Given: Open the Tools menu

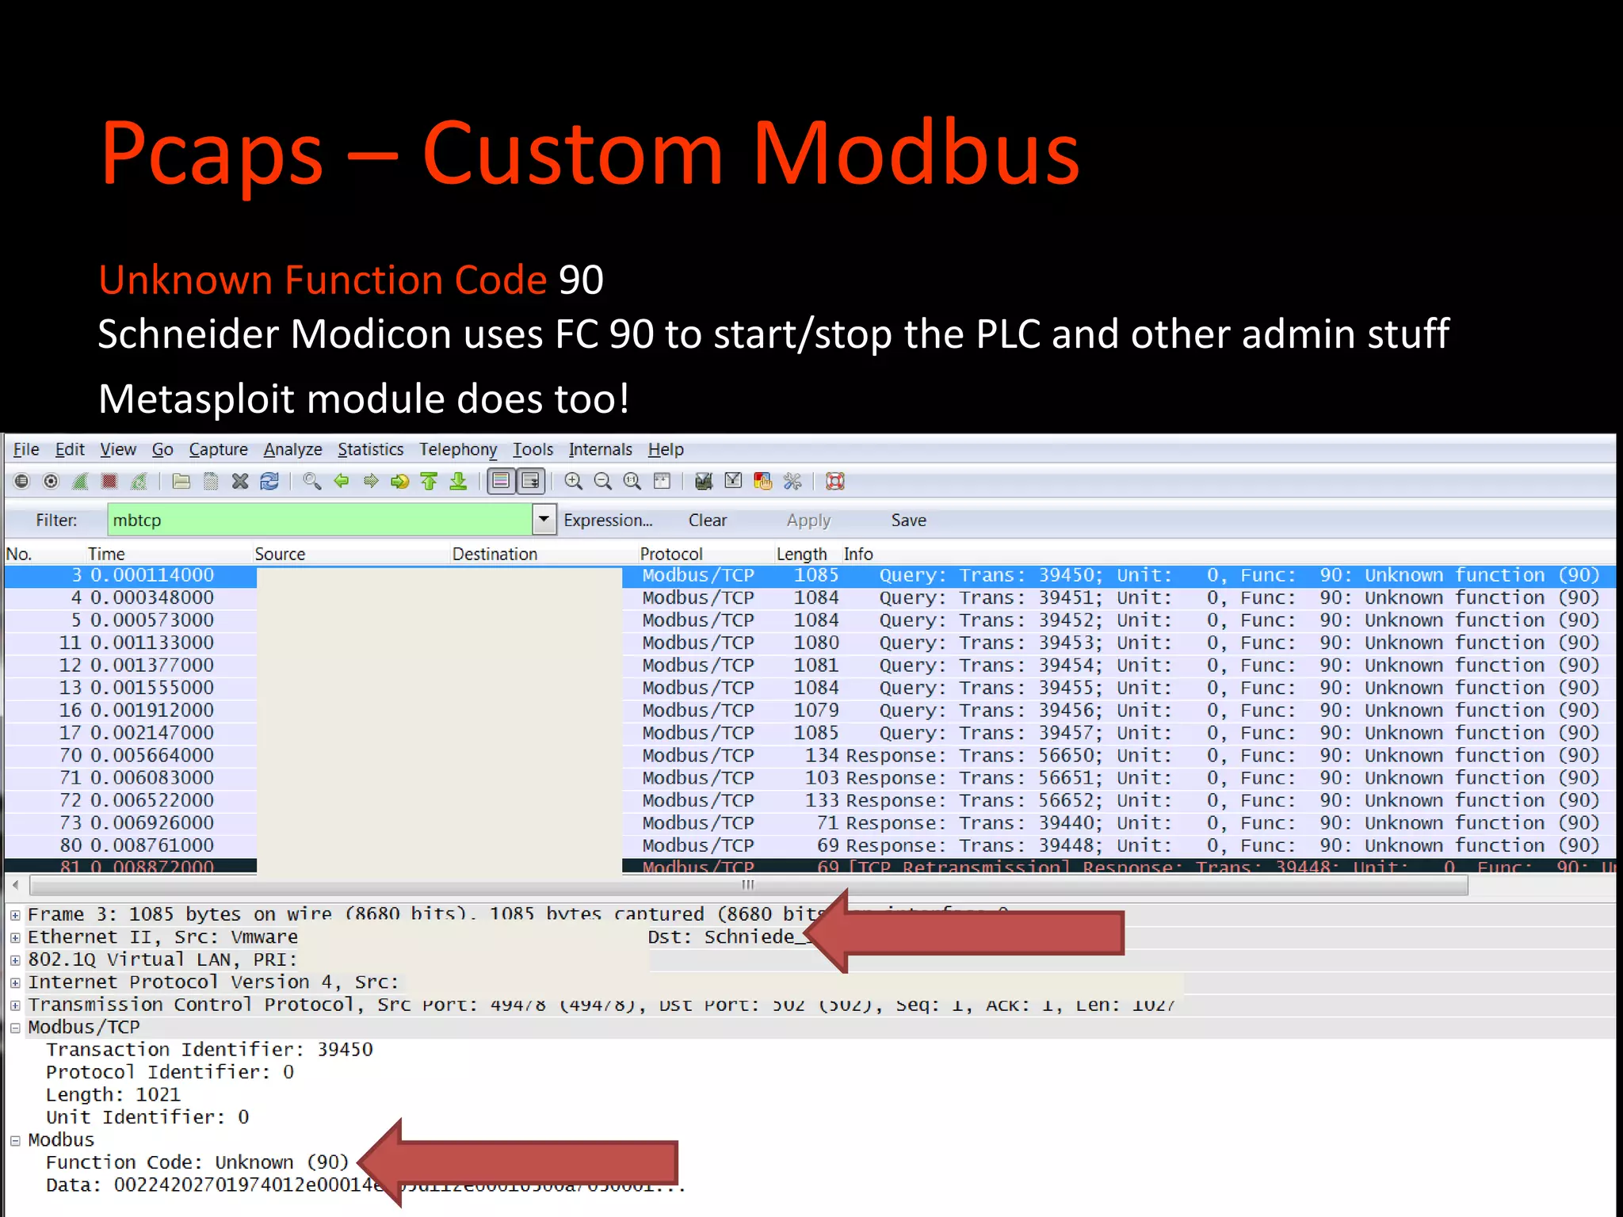Looking at the screenshot, I should pyautogui.click(x=533, y=449).
